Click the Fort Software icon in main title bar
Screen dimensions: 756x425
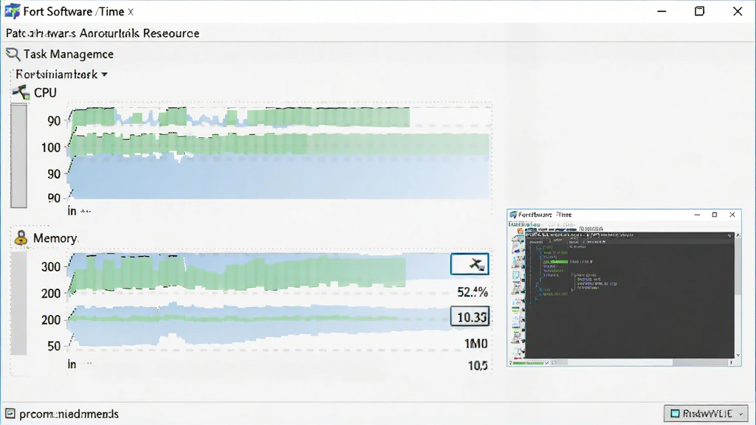point(12,11)
